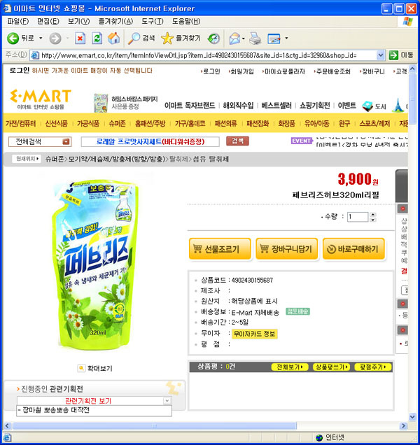The height and width of the screenshot is (445, 420).
Task: Click the 상품평쓰기 button
Action: pyautogui.click(x=331, y=367)
